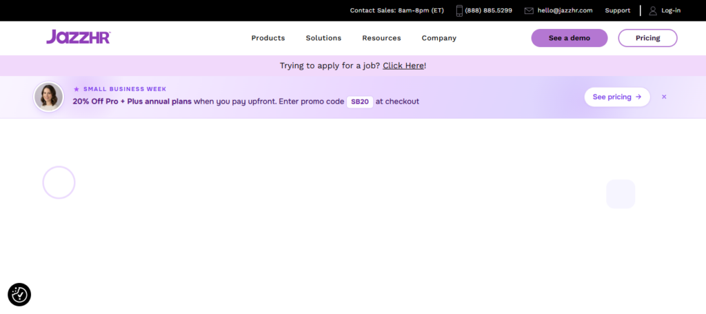
Task: Dismiss the Small Business Week promo banner
Action: (664, 97)
